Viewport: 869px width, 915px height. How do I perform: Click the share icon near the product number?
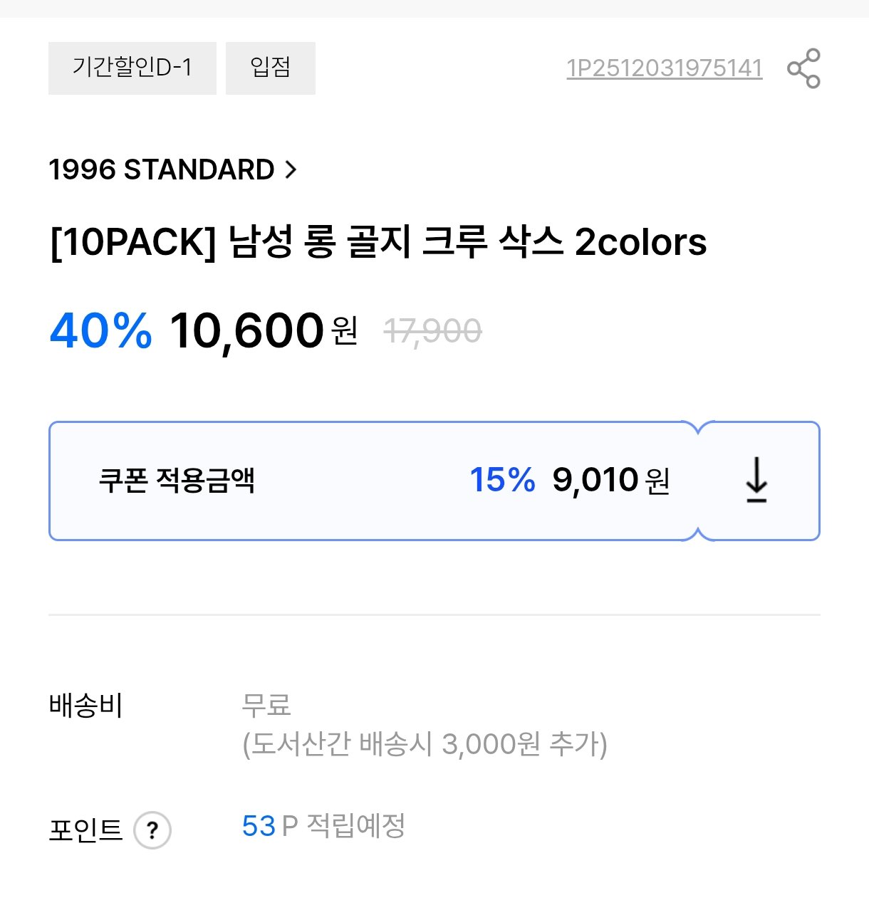(805, 69)
